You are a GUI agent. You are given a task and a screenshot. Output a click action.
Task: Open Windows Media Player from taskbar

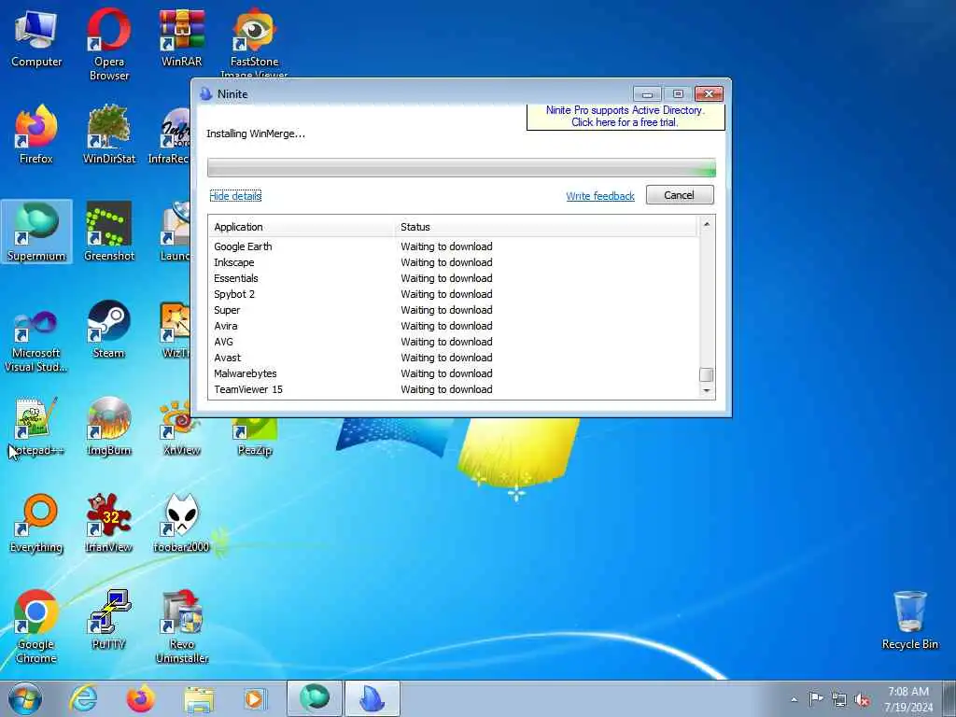point(255,698)
